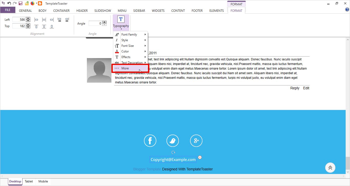The height and width of the screenshot is (186, 350).
Task: Switch to the HEADER ribbon tab
Action: tap(82, 11)
